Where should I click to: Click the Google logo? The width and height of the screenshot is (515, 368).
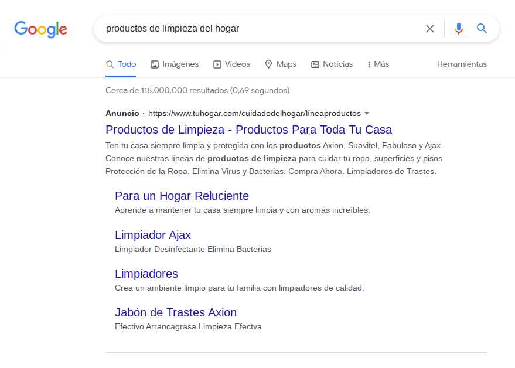[x=41, y=29]
